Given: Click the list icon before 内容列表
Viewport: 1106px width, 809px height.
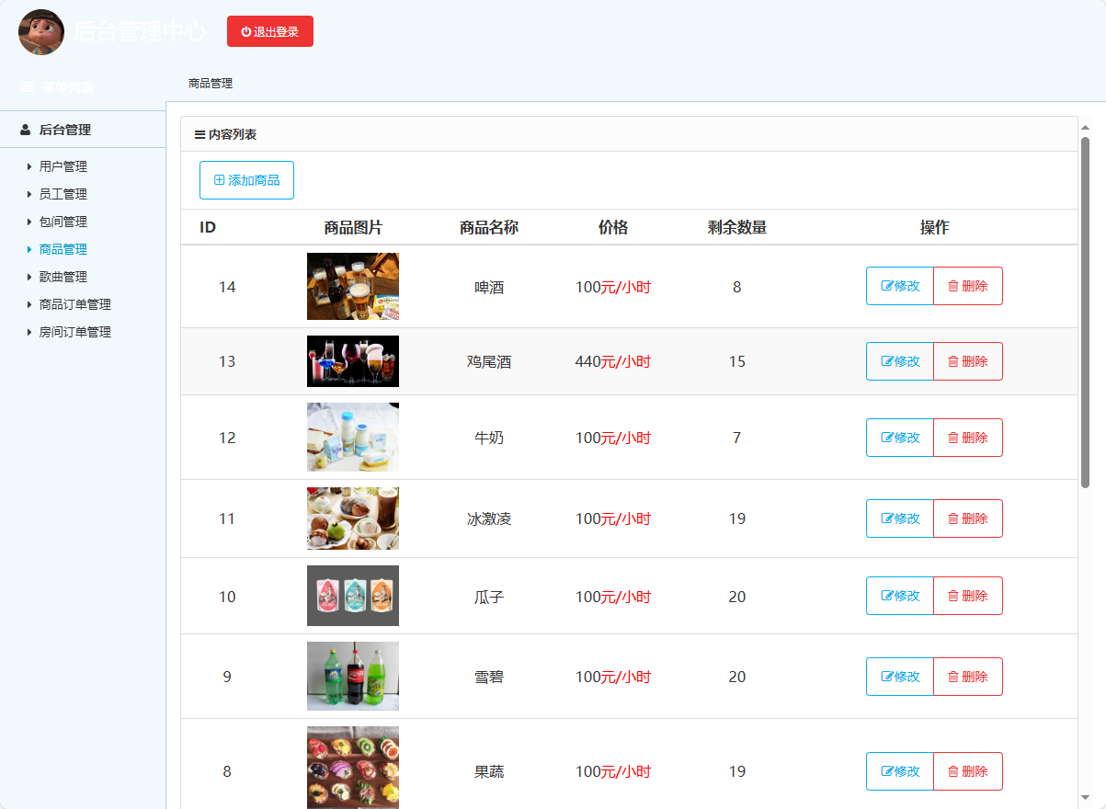Looking at the screenshot, I should point(200,133).
